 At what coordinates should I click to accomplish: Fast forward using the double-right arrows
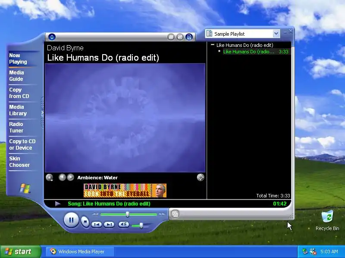pyautogui.click(x=162, y=214)
